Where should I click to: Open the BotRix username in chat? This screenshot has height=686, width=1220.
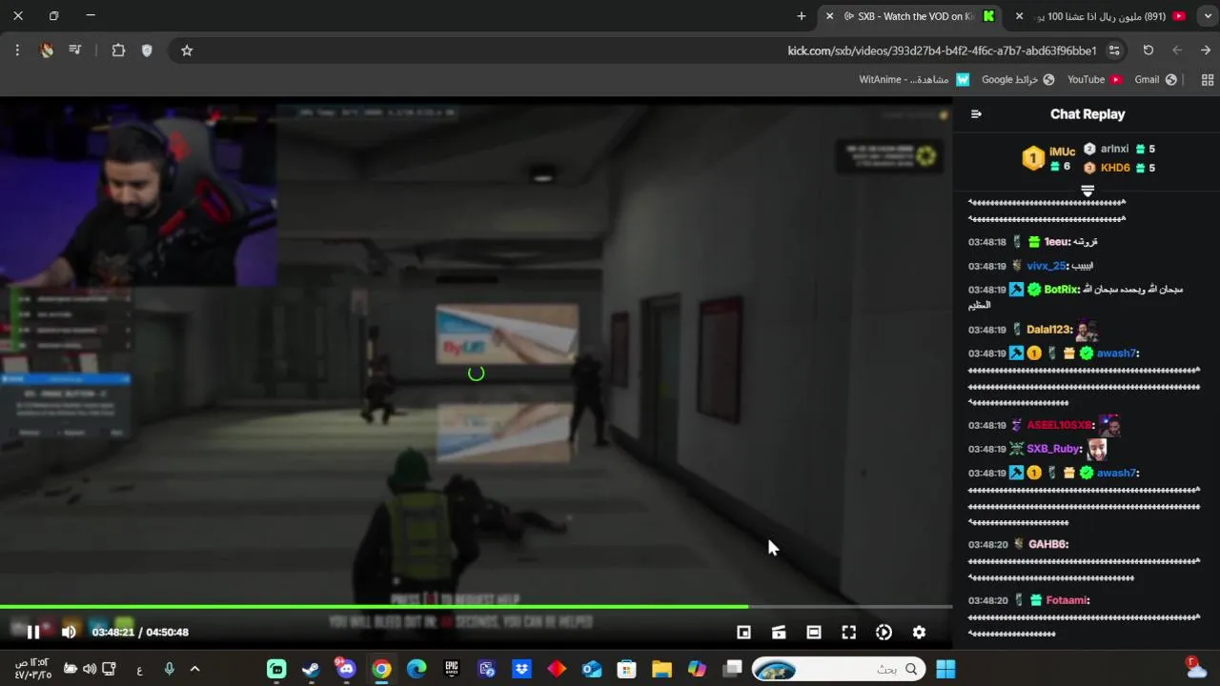click(1061, 289)
